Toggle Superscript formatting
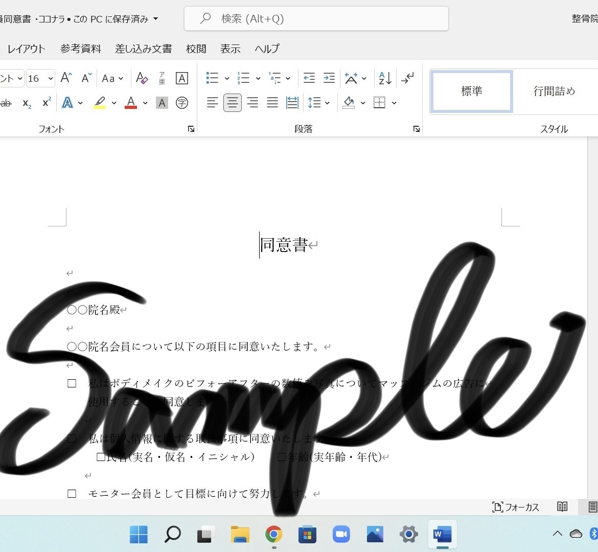598x552 pixels. [47, 103]
